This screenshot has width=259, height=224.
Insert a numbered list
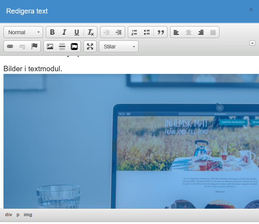tap(134, 32)
